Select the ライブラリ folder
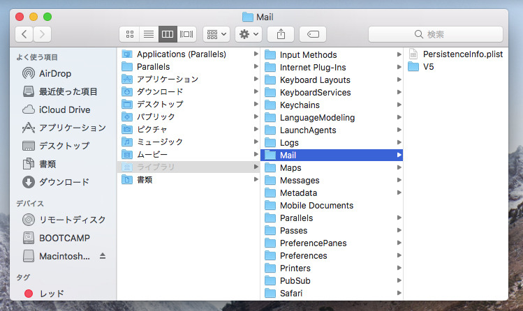Viewport: 523px width, 311px height. point(189,167)
